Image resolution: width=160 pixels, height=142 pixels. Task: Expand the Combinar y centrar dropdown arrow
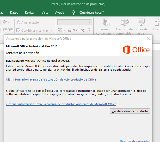[x=51, y=30]
